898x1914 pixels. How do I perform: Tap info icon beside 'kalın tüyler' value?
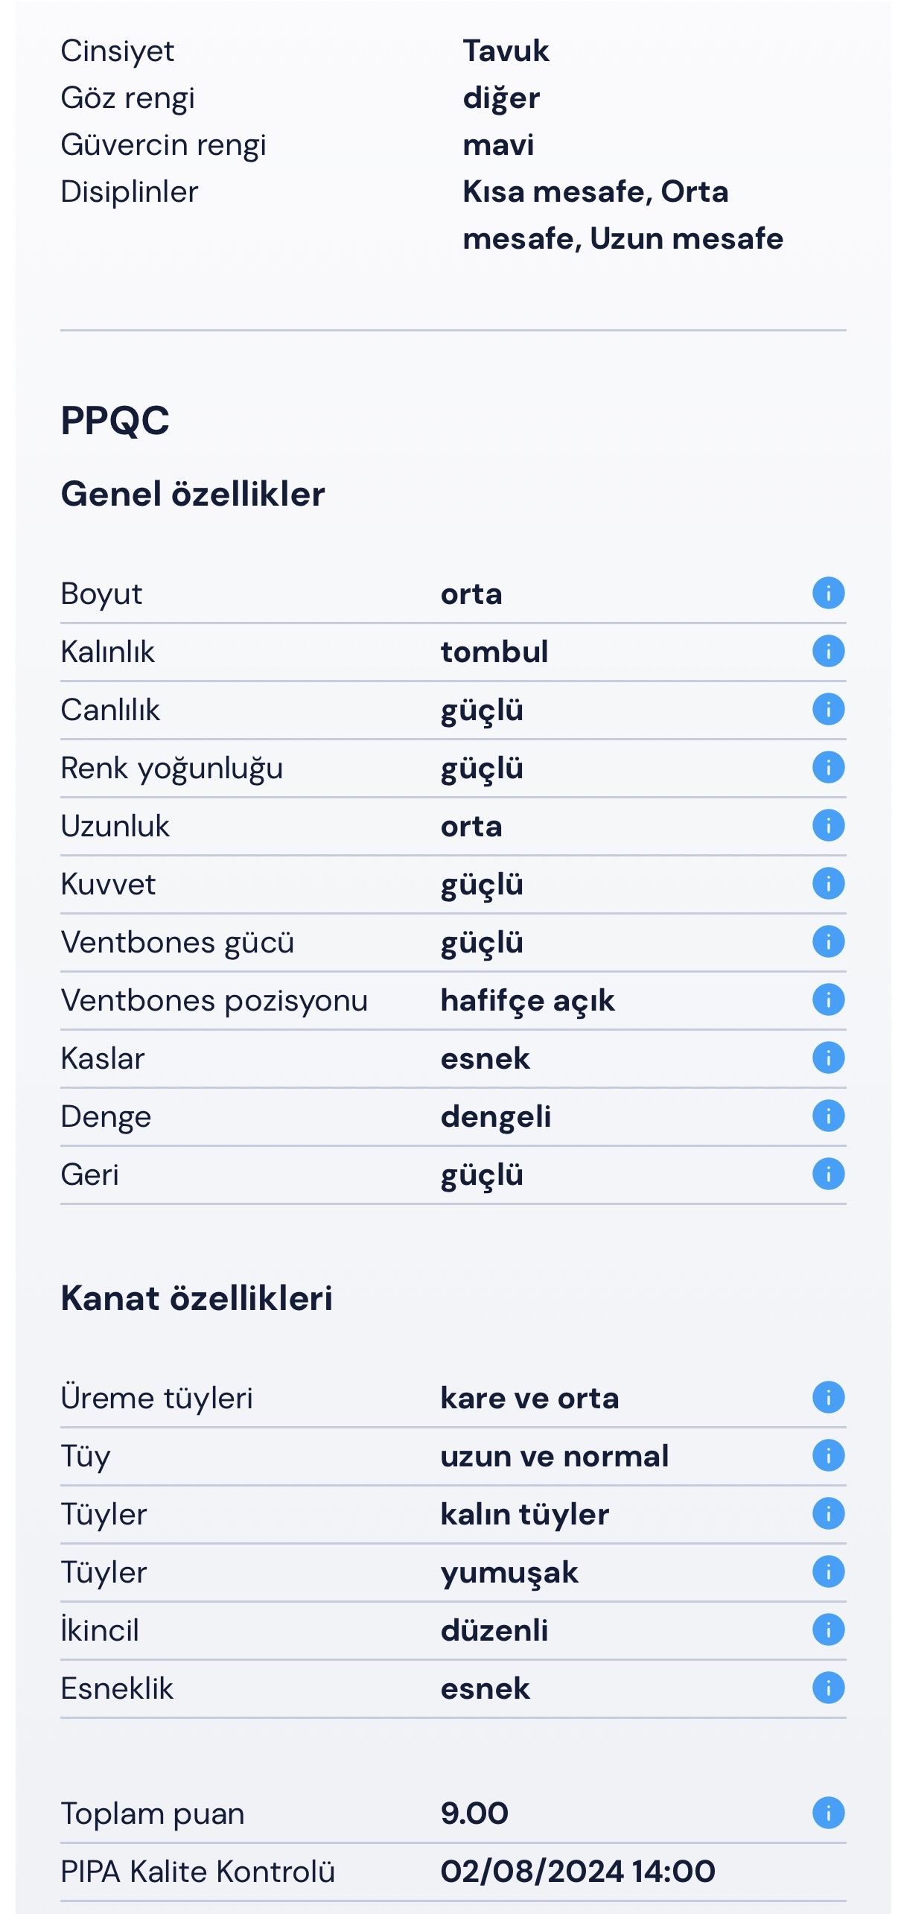(x=827, y=1514)
